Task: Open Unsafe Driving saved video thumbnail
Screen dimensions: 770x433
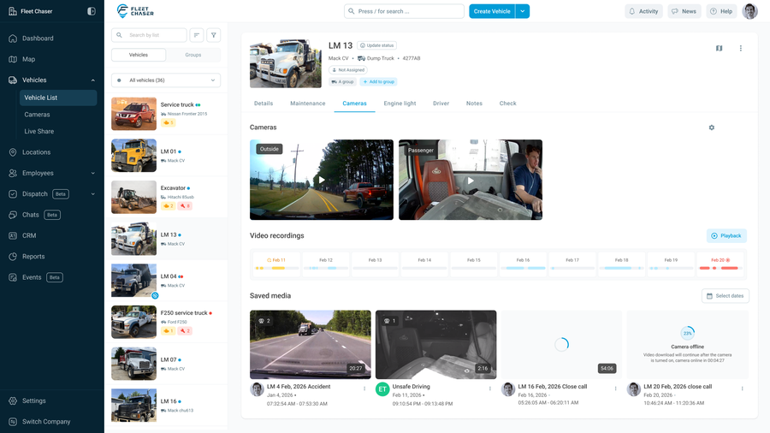Action: coord(436,345)
